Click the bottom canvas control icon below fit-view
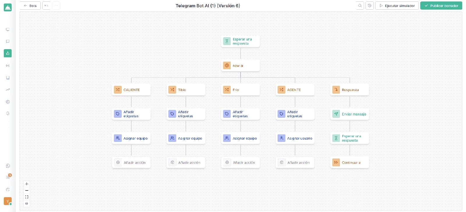Viewport: 466px width, 212px height. pyautogui.click(x=27, y=204)
